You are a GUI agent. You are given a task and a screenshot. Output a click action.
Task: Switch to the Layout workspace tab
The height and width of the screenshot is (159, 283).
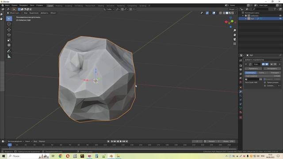coord(50,6)
